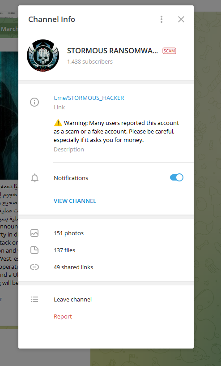Open the three-dot more options menu
Viewport: 221px width, 366px height.
coord(161,19)
